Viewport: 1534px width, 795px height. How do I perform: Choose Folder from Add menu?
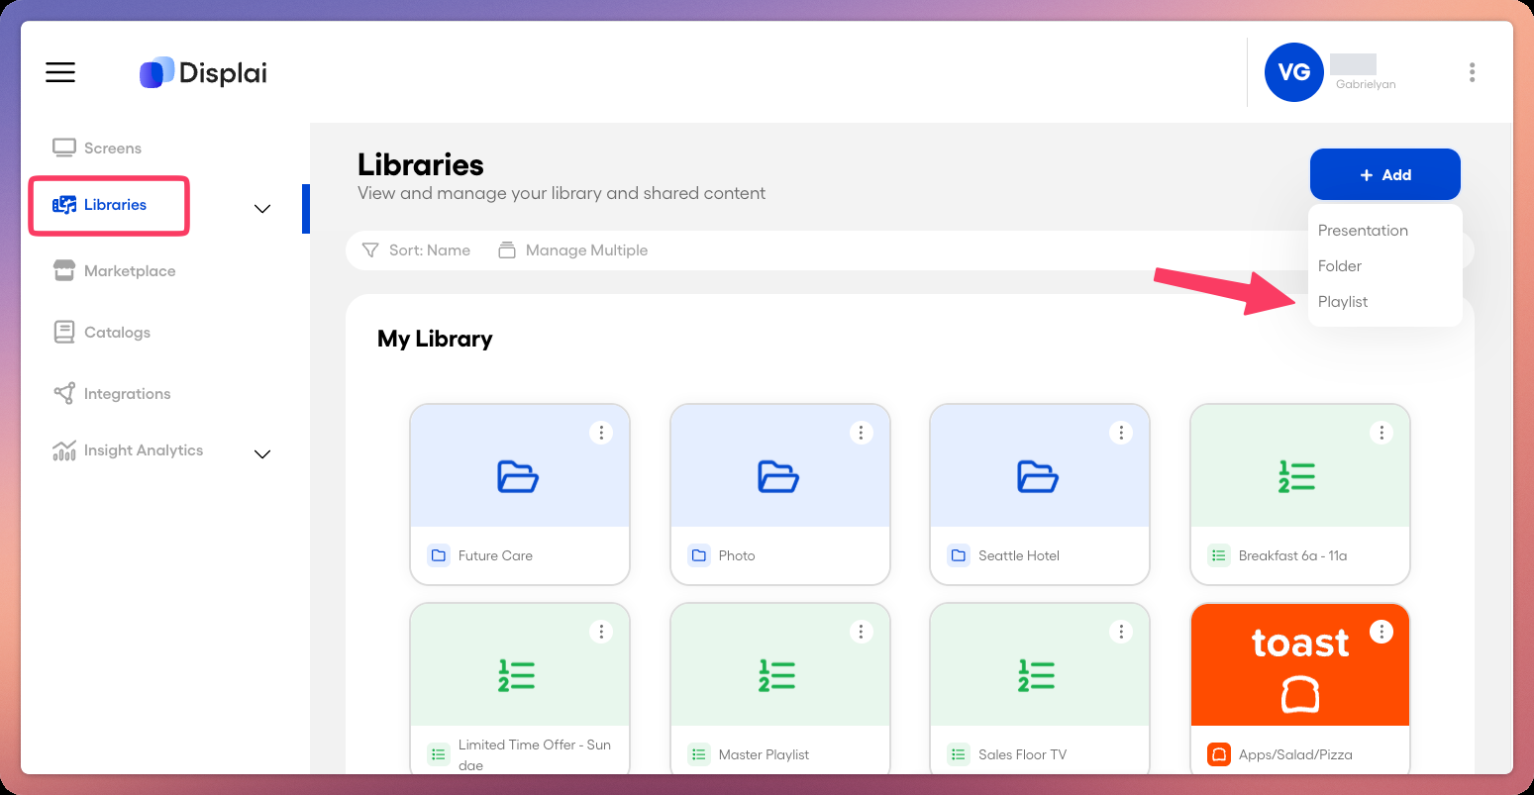click(x=1340, y=266)
